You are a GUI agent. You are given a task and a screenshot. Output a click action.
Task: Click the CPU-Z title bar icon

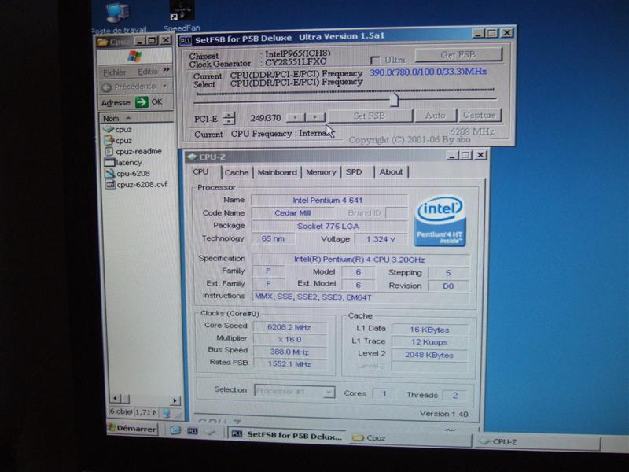pyautogui.click(x=192, y=157)
